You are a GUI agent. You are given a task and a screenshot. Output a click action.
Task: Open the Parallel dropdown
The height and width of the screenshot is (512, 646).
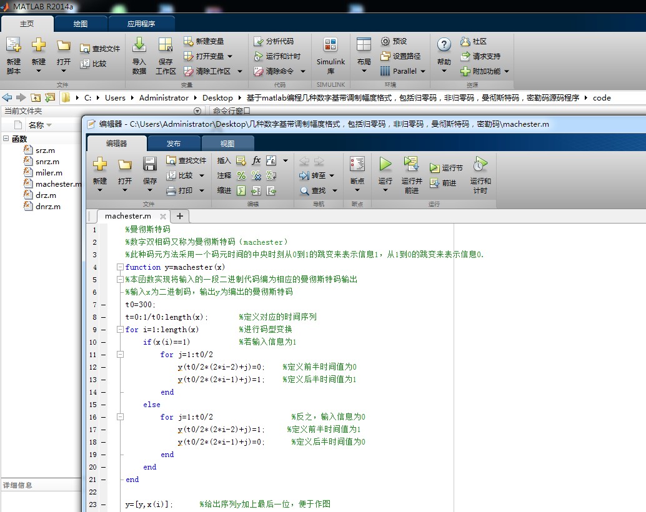423,71
